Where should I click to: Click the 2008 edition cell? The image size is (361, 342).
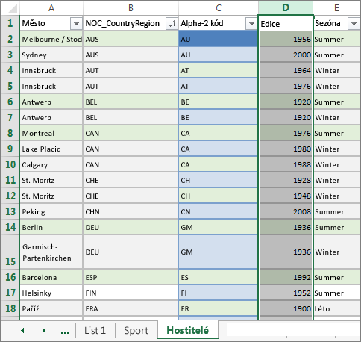(x=286, y=211)
